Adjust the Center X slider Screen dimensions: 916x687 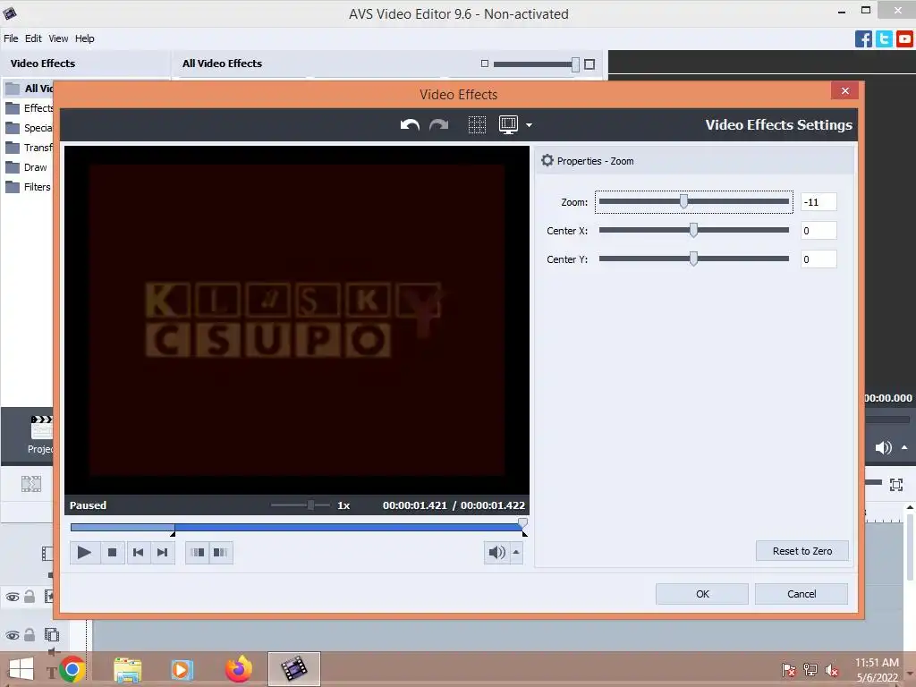[x=694, y=230]
